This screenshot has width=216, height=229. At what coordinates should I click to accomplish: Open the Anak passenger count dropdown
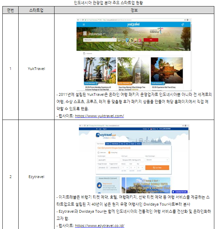(133, 168)
